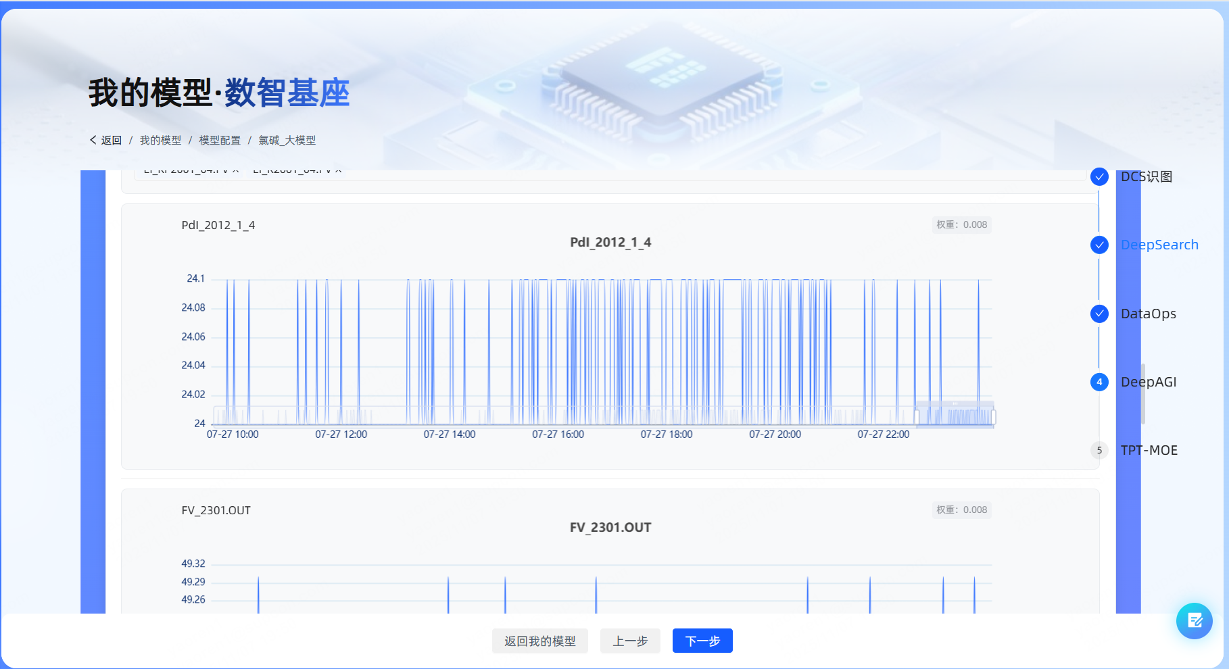Open 模型配置 breadcrumb link

(x=220, y=140)
